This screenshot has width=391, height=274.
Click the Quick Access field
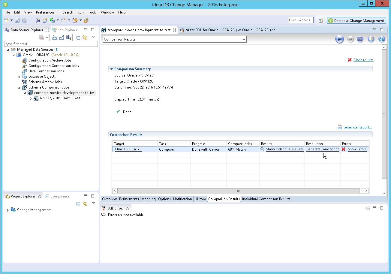(301, 20)
